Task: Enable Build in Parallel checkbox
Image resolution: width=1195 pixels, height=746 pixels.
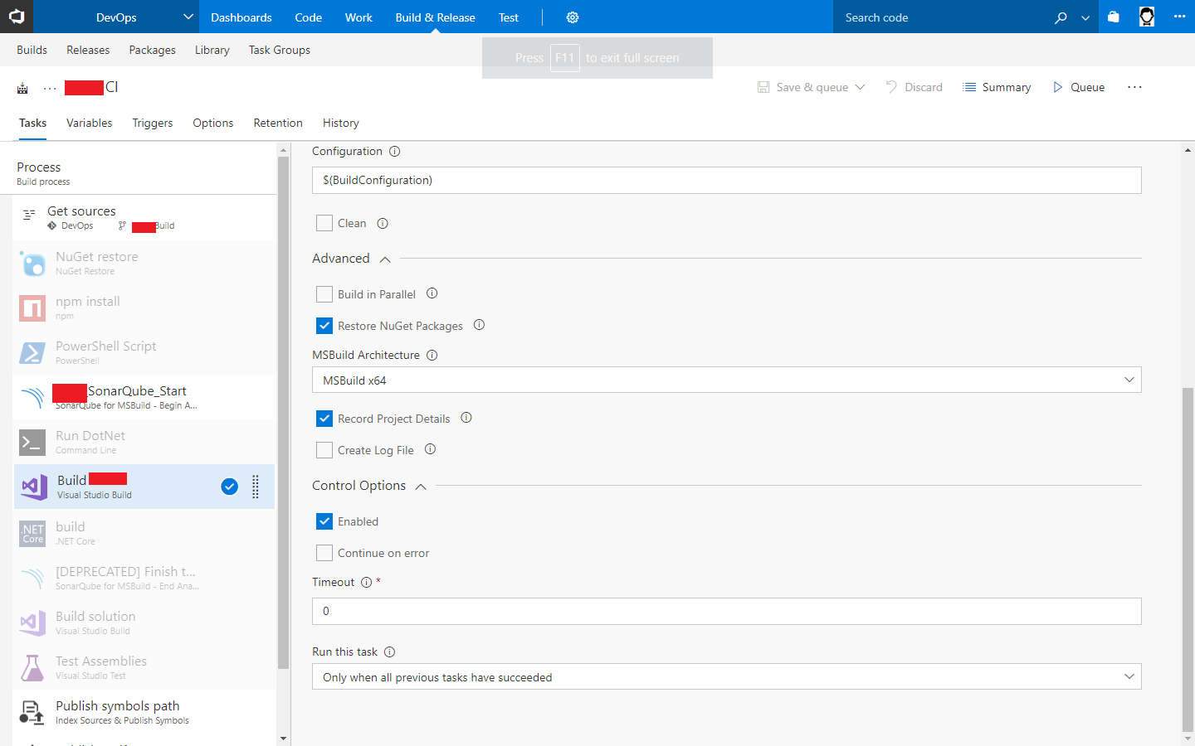Action: pos(324,294)
